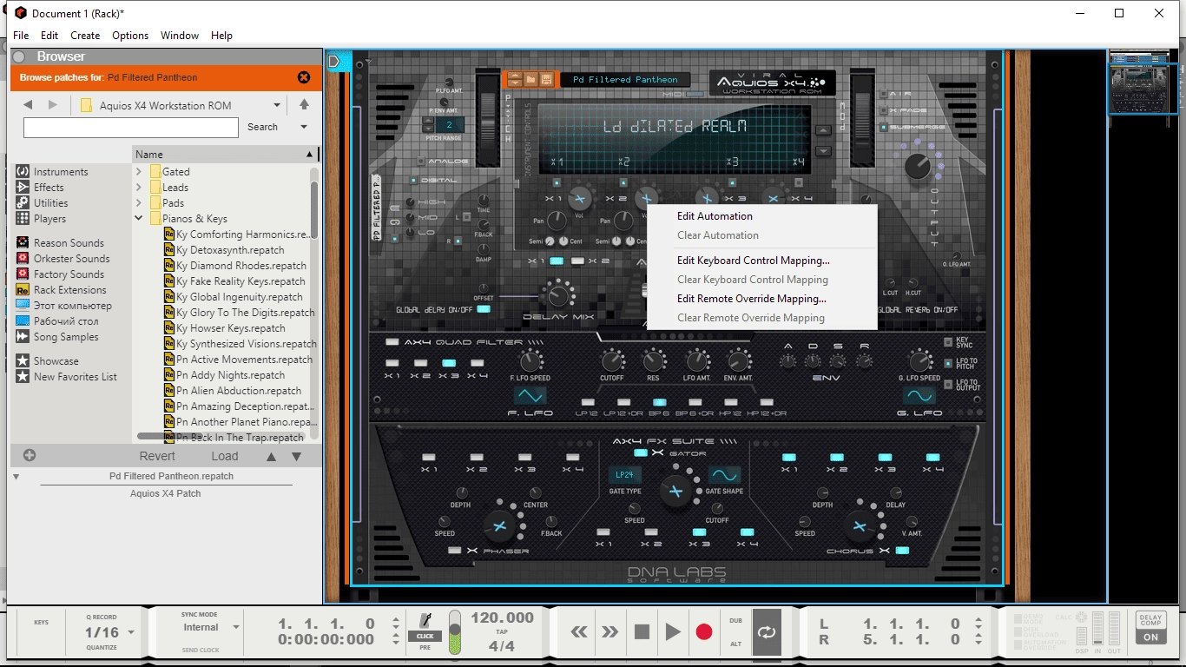Open the Effects category
This screenshot has width=1186, height=667.
pos(40,188)
